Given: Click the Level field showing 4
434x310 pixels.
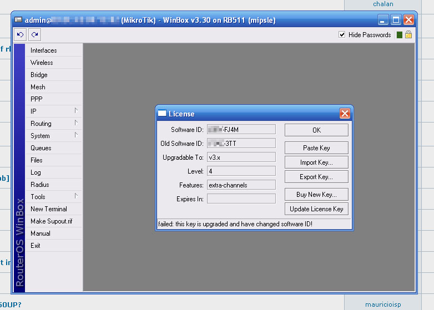Looking at the screenshot, I should [241, 171].
